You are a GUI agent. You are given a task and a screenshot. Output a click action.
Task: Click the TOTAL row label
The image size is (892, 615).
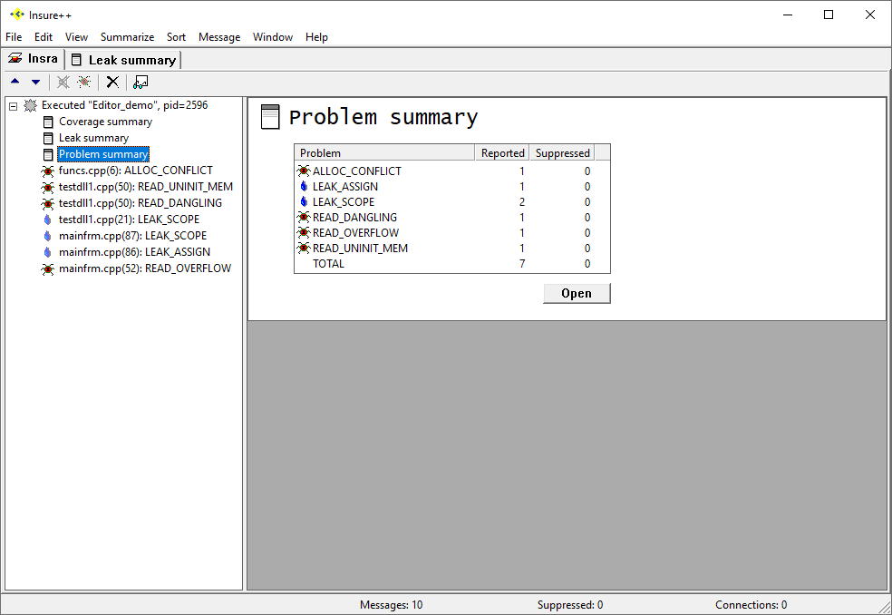pyautogui.click(x=328, y=264)
